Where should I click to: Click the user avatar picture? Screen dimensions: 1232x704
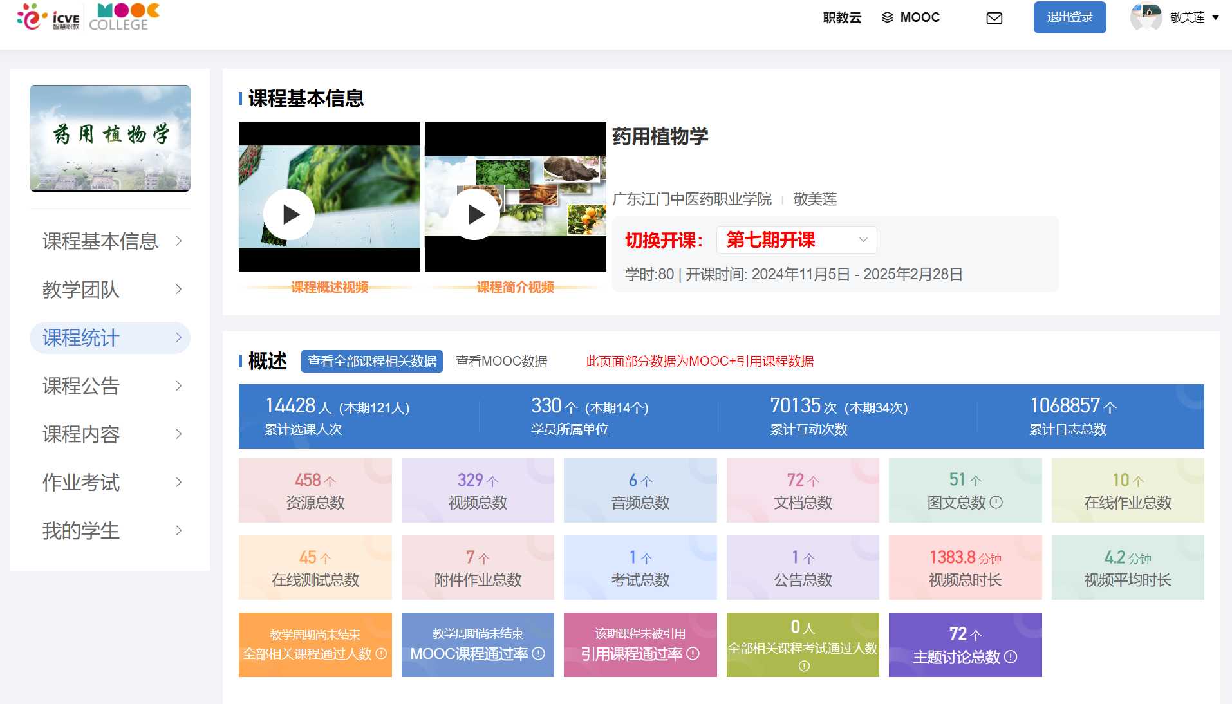(1146, 17)
